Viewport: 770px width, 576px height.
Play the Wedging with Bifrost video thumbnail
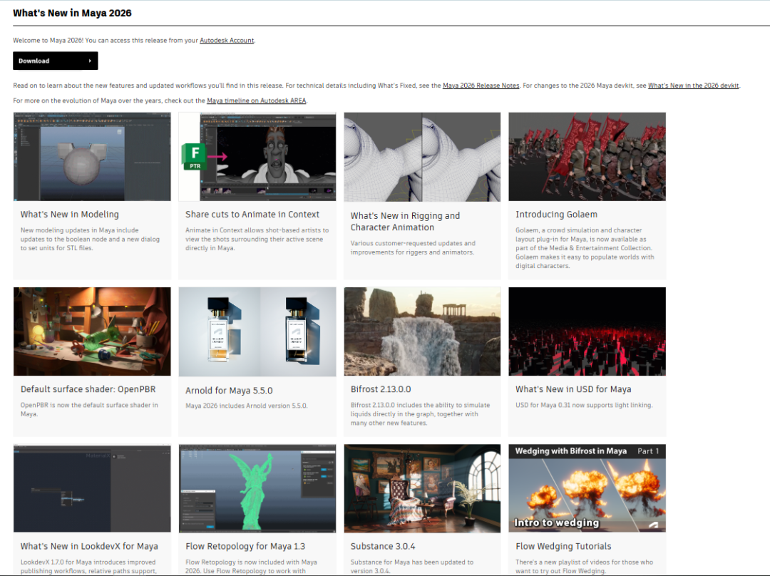coord(587,488)
